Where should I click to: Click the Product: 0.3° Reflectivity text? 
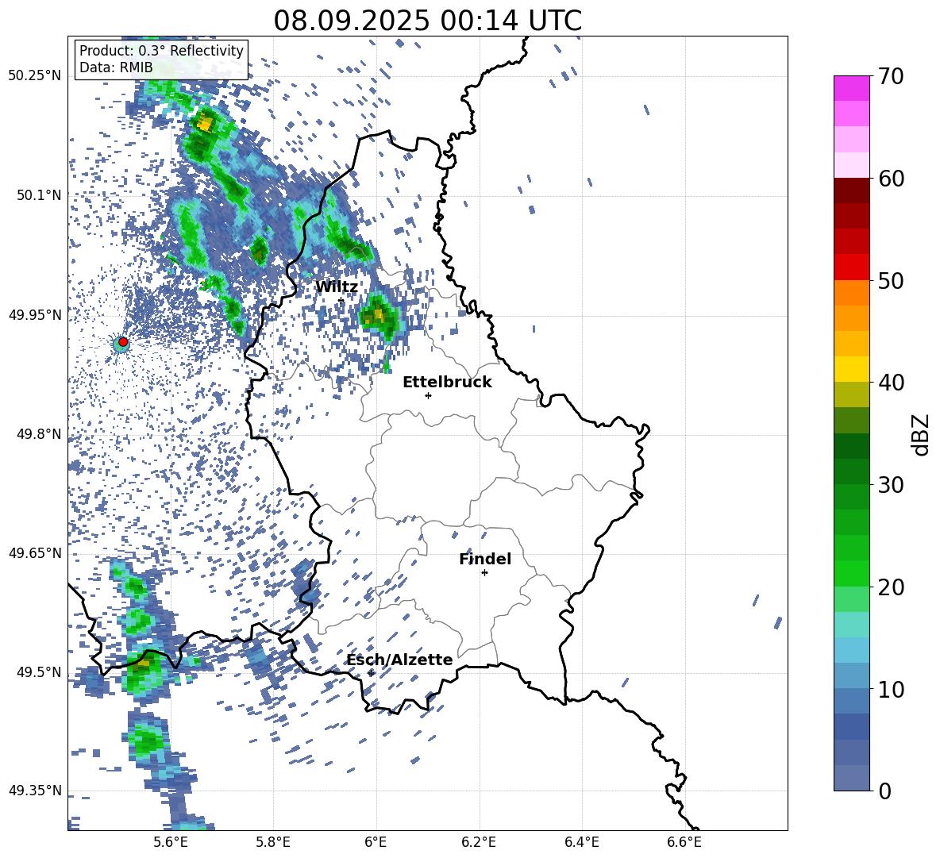(161, 50)
